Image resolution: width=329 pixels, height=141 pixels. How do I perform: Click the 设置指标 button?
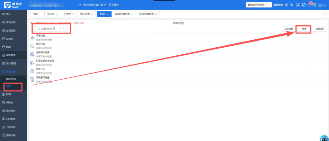click(319, 29)
